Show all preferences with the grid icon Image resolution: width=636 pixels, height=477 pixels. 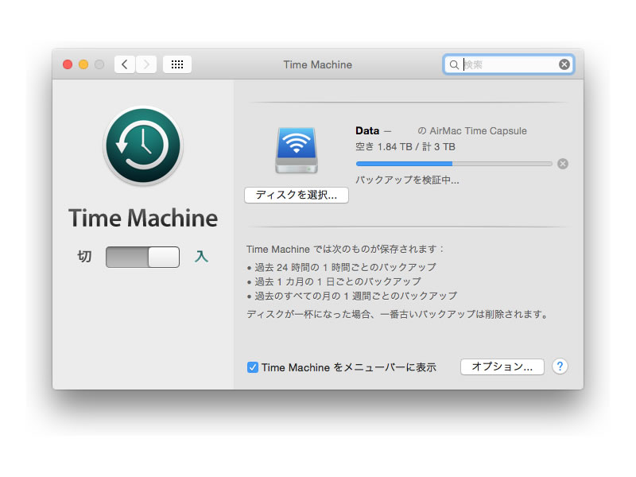(x=177, y=64)
